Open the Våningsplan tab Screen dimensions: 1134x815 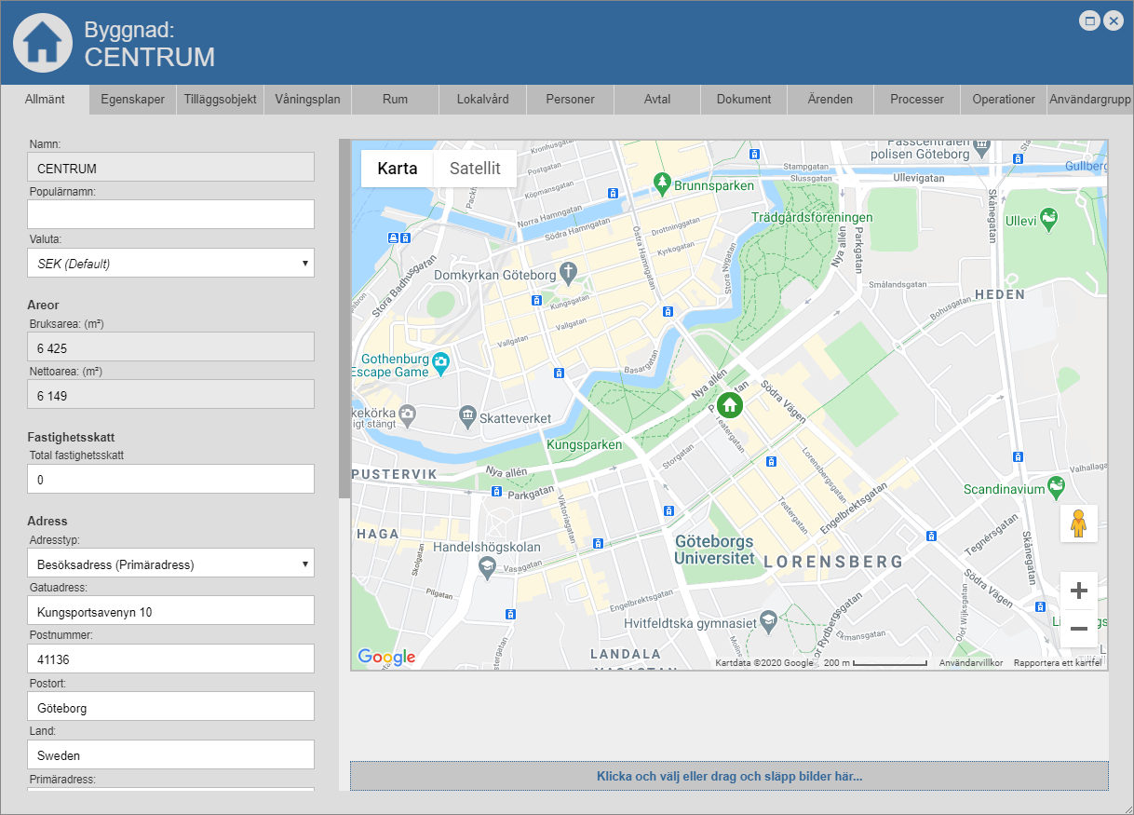point(307,100)
